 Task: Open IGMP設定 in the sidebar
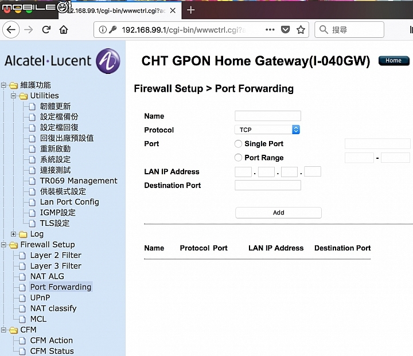click(x=58, y=213)
